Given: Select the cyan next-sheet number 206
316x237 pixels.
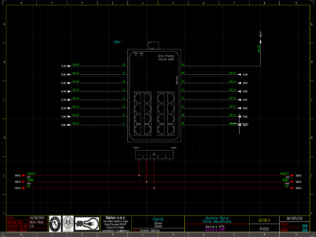Looking at the screenshot, I should pyautogui.click(x=305, y=230).
